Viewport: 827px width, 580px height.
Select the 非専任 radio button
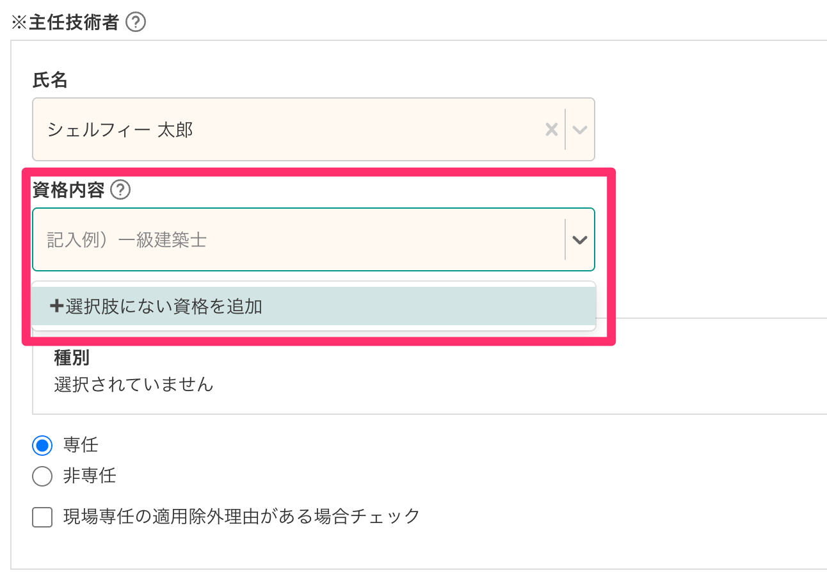coord(42,477)
